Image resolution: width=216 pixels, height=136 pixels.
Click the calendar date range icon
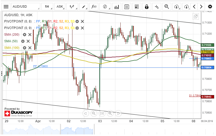(x=127, y=7)
